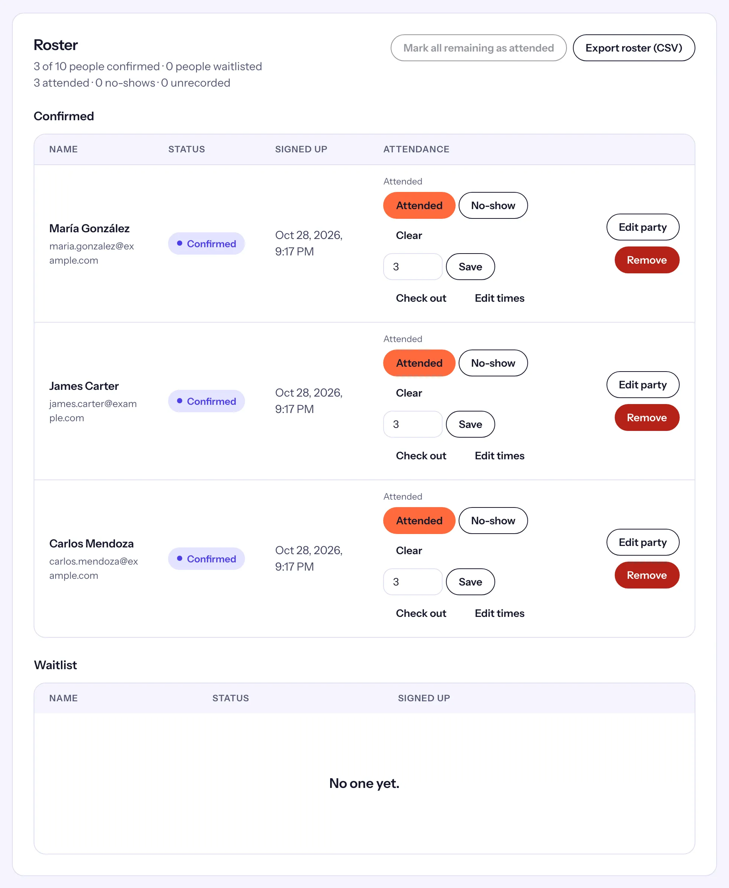
Task: Mark Carlos Mendoza as No-show
Action: click(493, 521)
